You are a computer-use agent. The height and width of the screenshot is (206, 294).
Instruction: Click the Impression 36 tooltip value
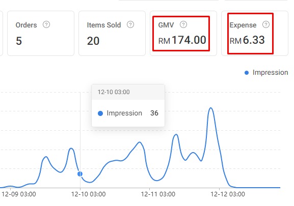point(154,113)
